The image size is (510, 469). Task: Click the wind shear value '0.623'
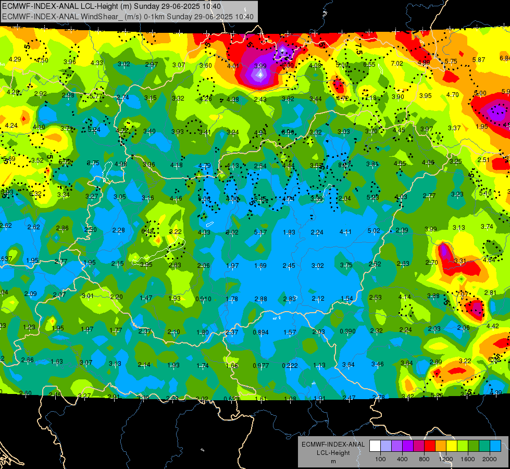click(232, 399)
